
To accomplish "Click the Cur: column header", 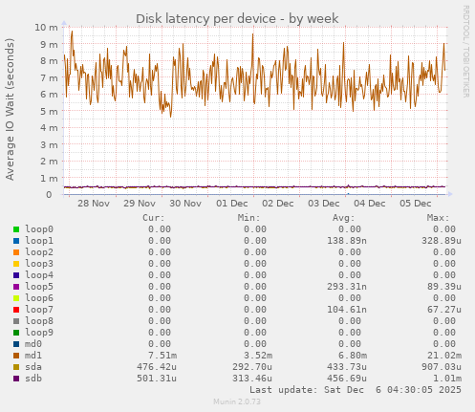I will [x=154, y=218].
